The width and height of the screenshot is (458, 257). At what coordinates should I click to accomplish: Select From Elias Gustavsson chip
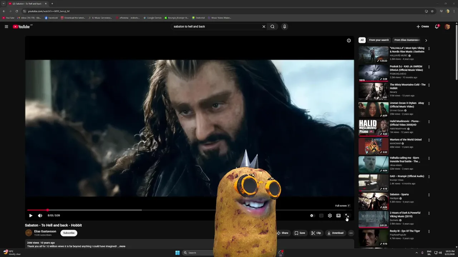[x=407, y=40]
